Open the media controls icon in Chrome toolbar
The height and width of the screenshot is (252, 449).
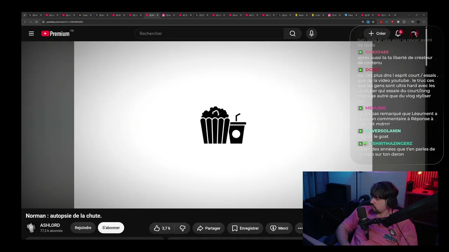413,22
